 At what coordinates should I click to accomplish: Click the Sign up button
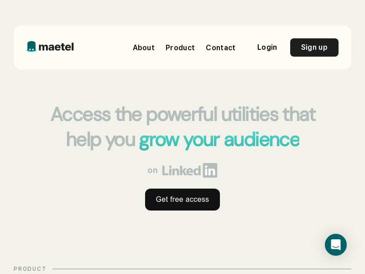[x=314, y=47]
